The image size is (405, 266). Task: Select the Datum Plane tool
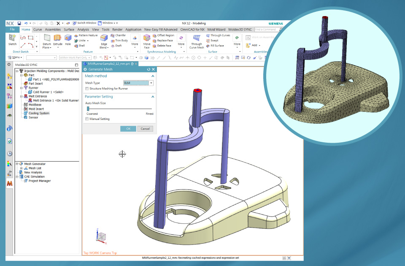pos(47,41)
